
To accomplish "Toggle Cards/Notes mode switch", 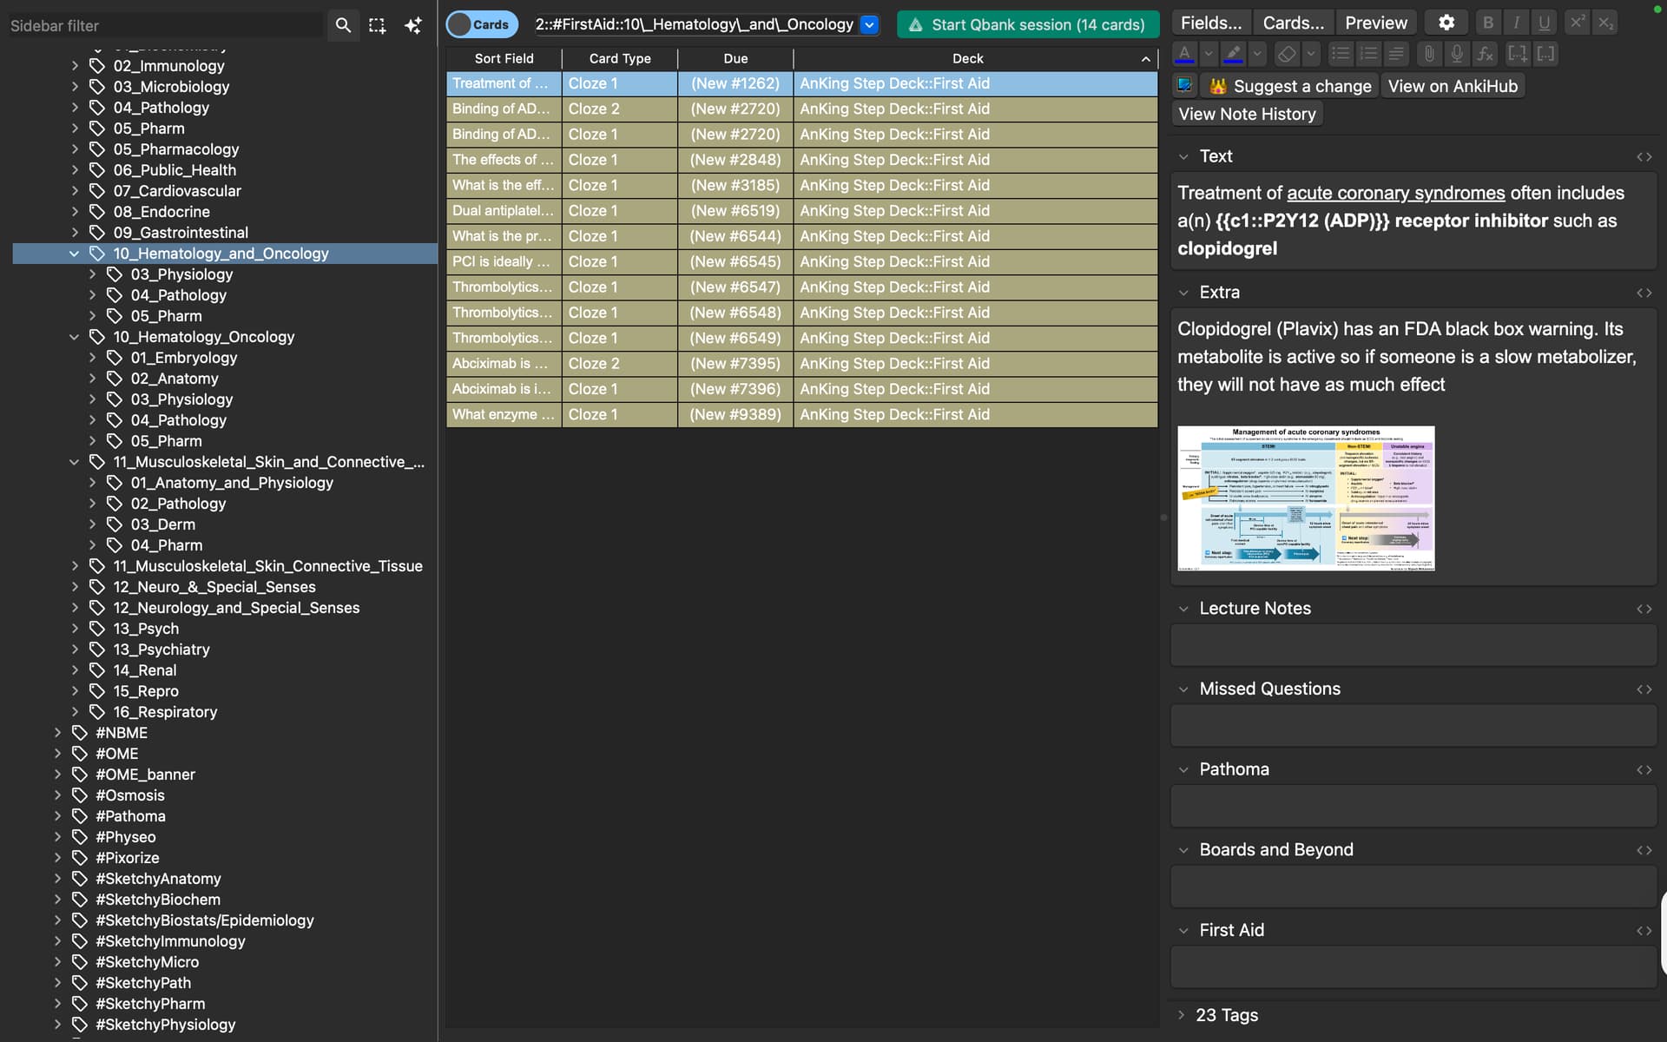I will coord(482,24).
